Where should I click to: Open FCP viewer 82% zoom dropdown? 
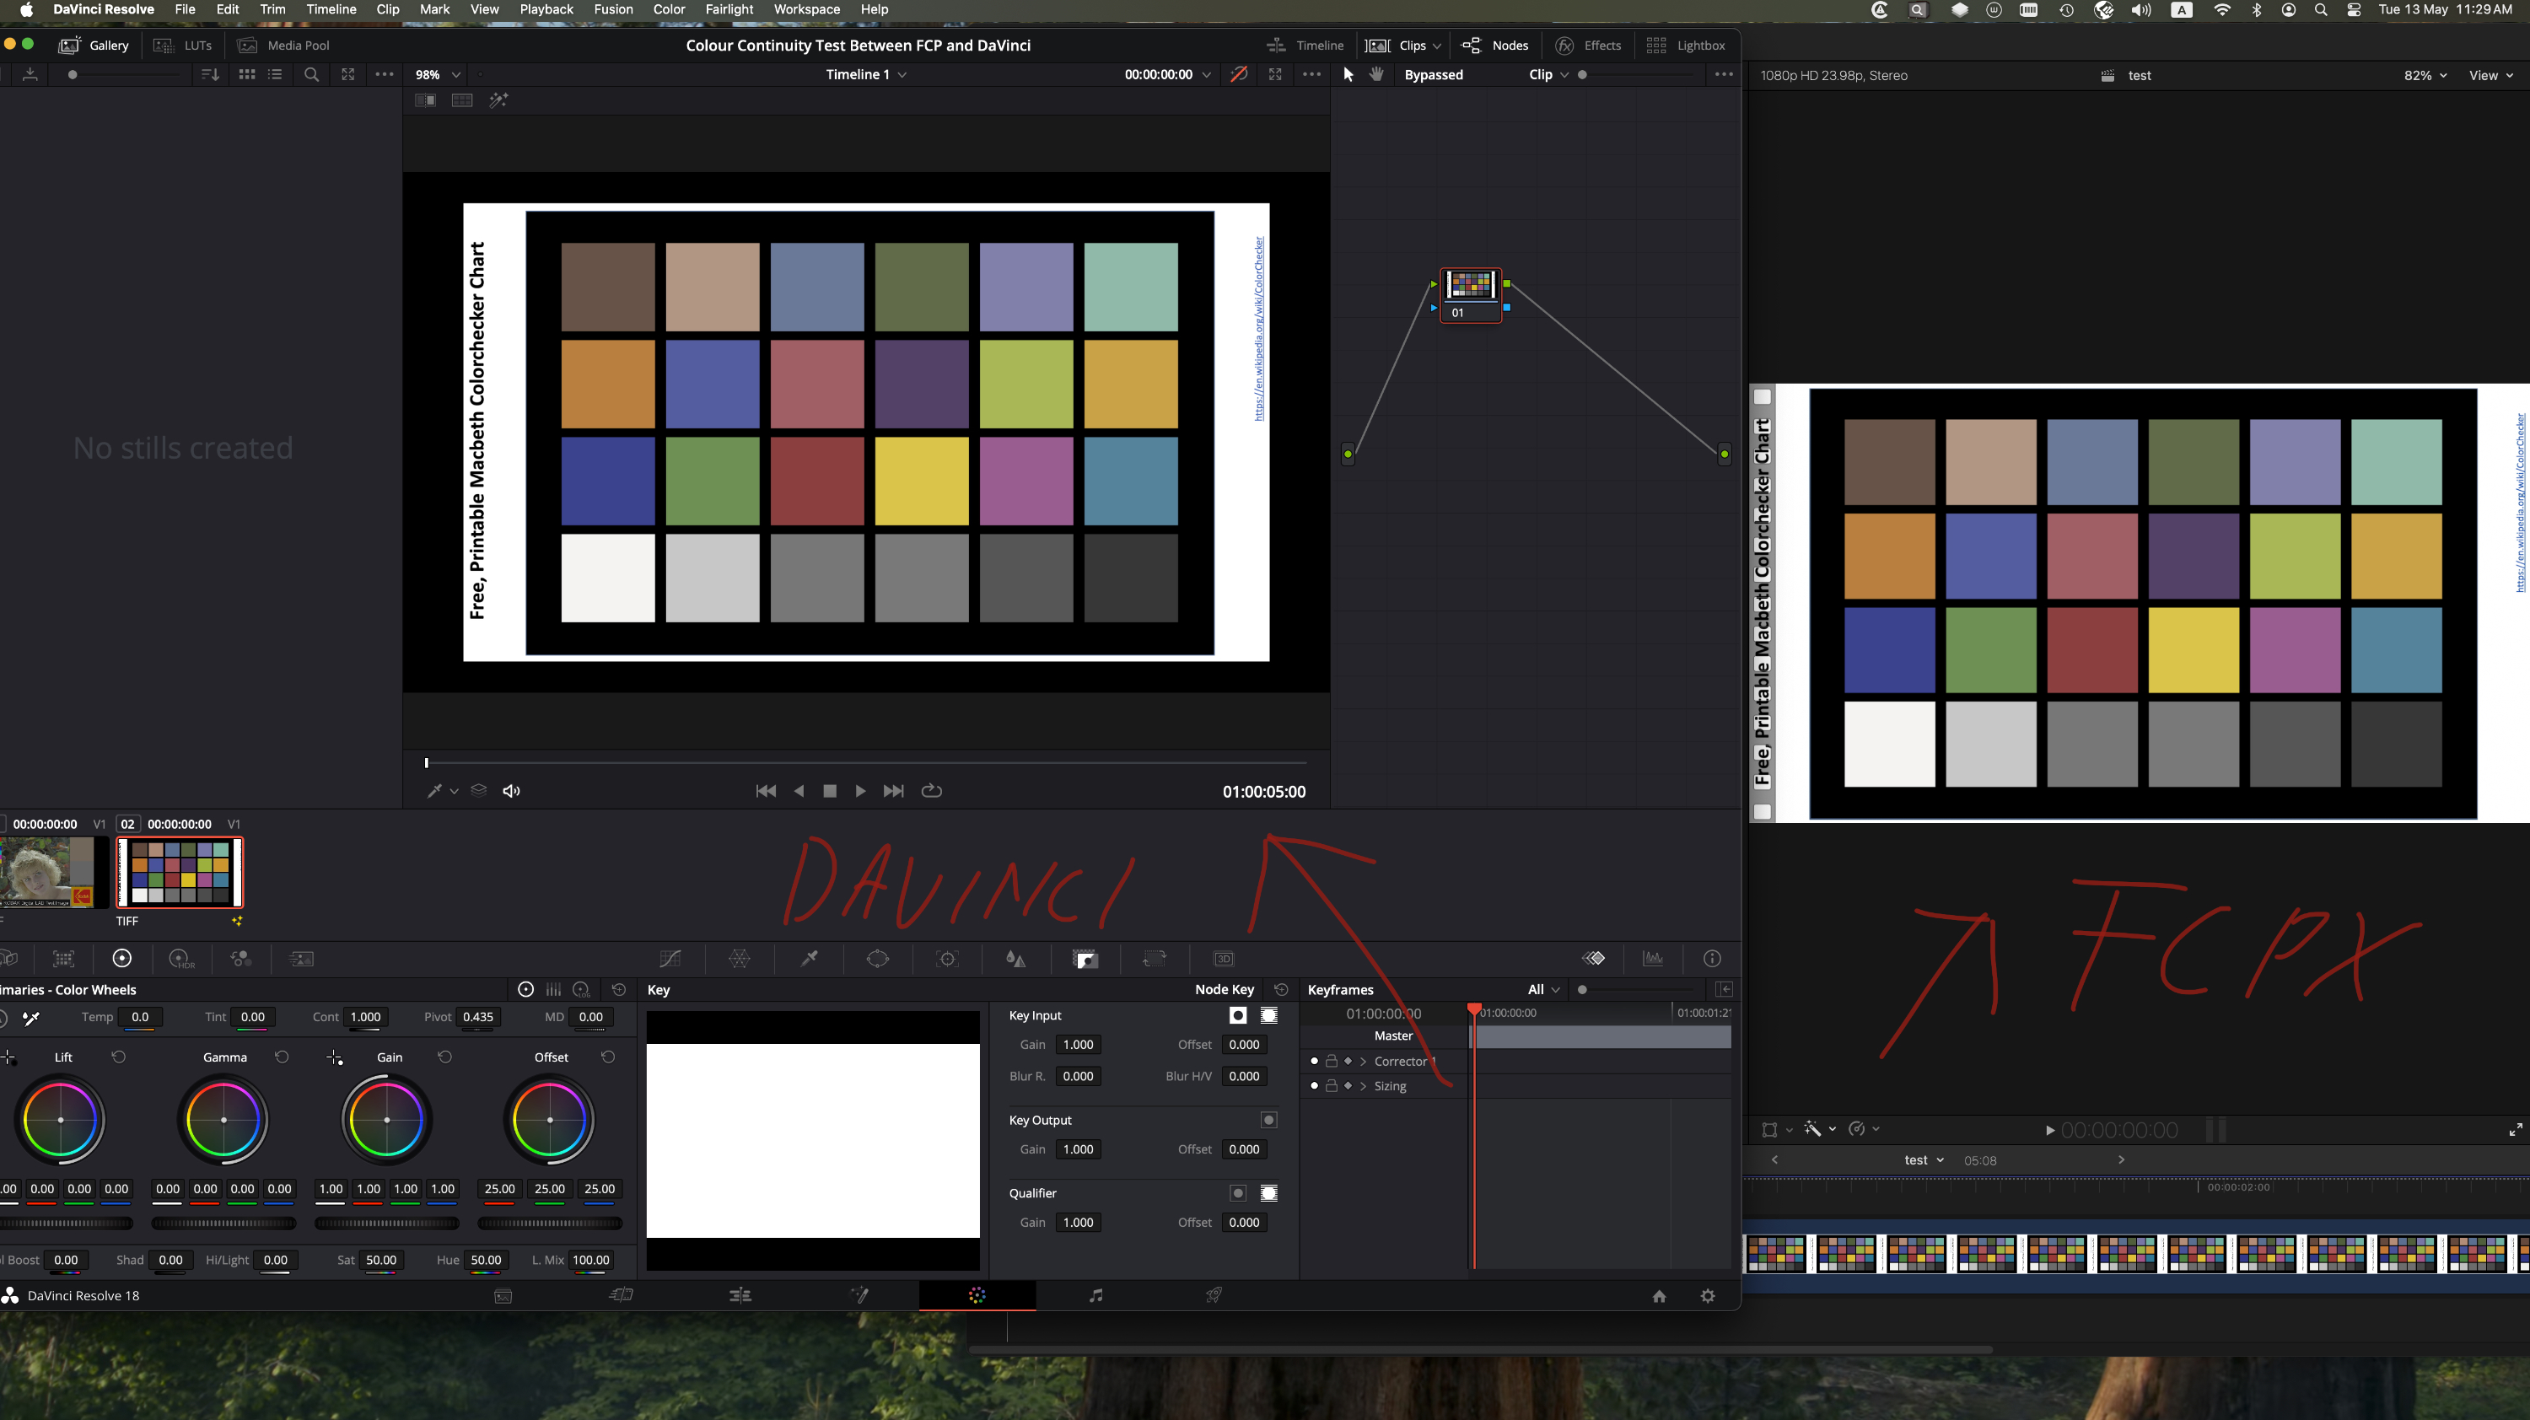[x=2425, y=76]
